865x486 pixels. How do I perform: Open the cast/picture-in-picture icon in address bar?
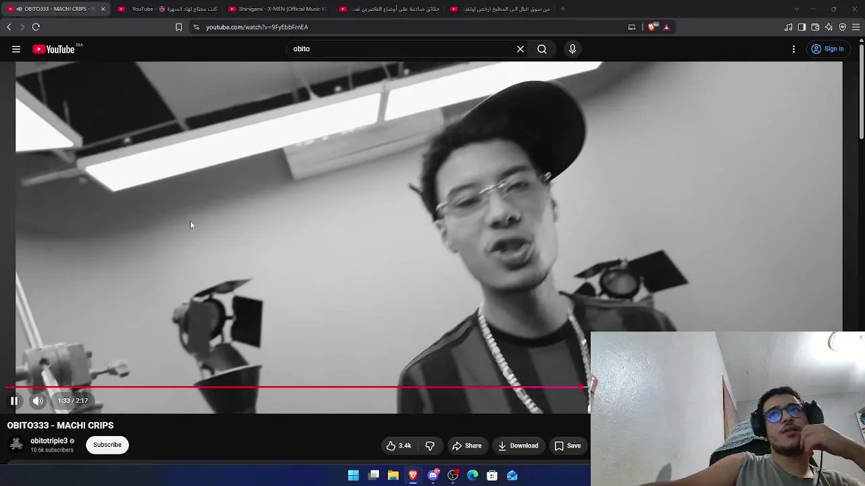[632, 27]
